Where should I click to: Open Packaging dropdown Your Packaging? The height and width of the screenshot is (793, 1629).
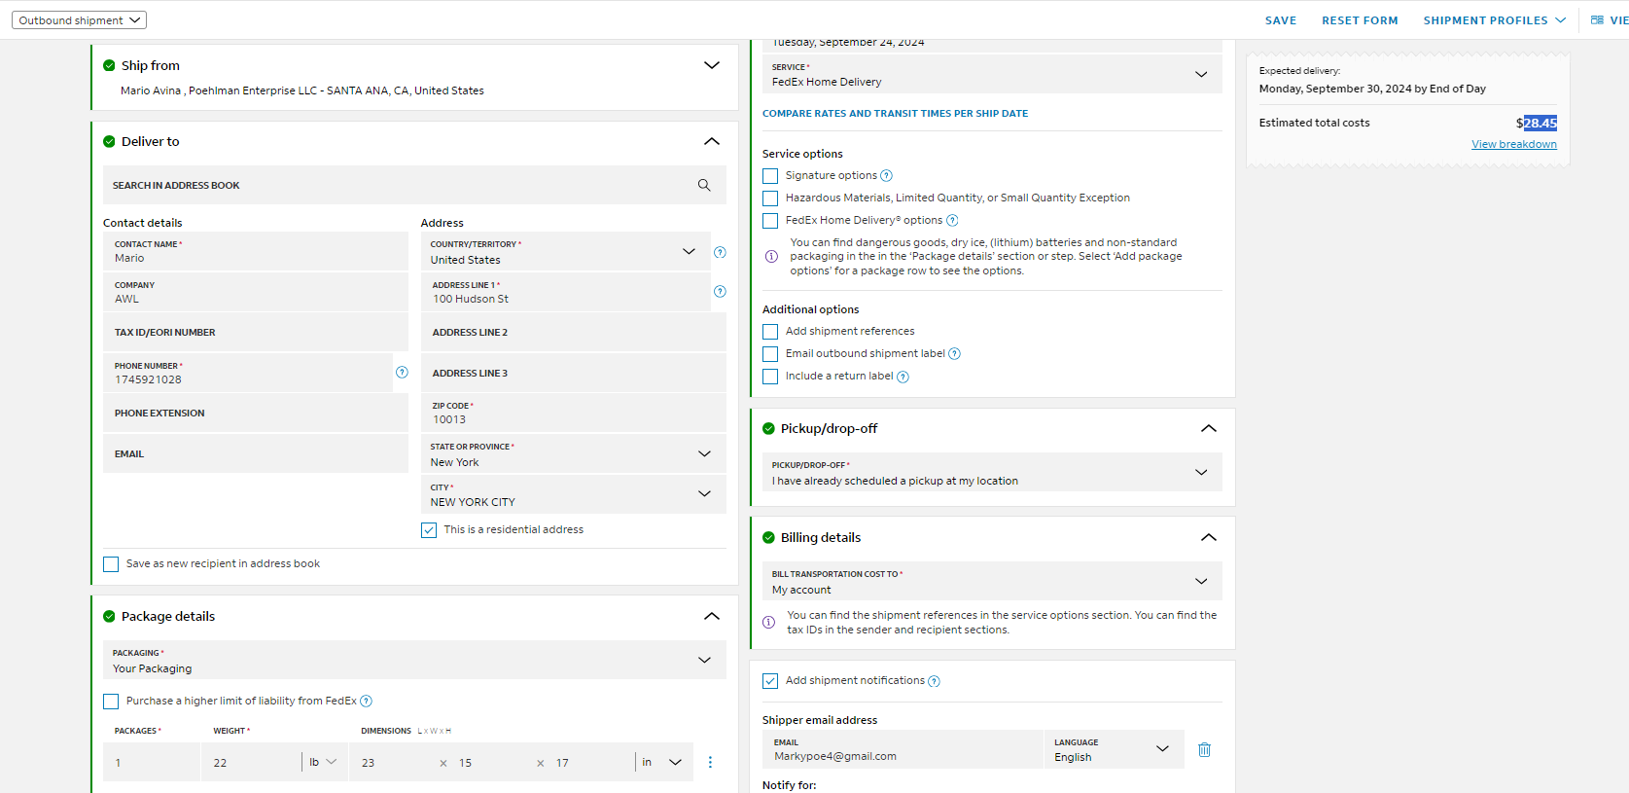tap(414, 660)
